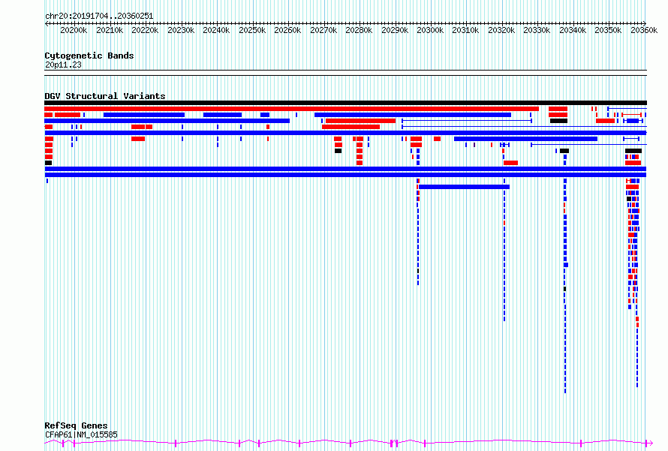Open the Cytogenetic Bands track title

(89, 56)
